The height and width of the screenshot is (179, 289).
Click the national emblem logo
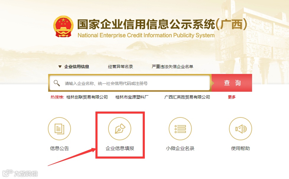(x=63, y=26)
